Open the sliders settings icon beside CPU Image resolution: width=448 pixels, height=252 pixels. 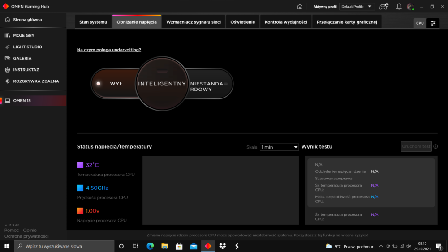pyautogui.click(x=433, y=23)
